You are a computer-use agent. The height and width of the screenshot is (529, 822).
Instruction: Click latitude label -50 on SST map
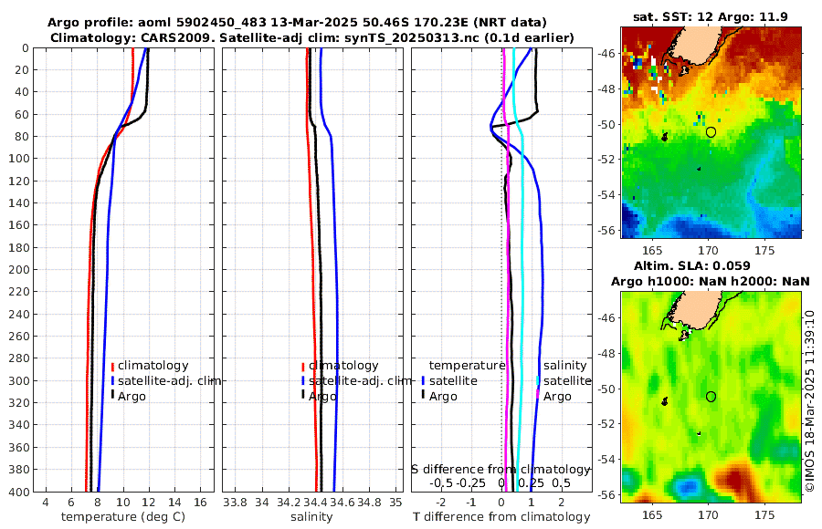coord(607,124)
